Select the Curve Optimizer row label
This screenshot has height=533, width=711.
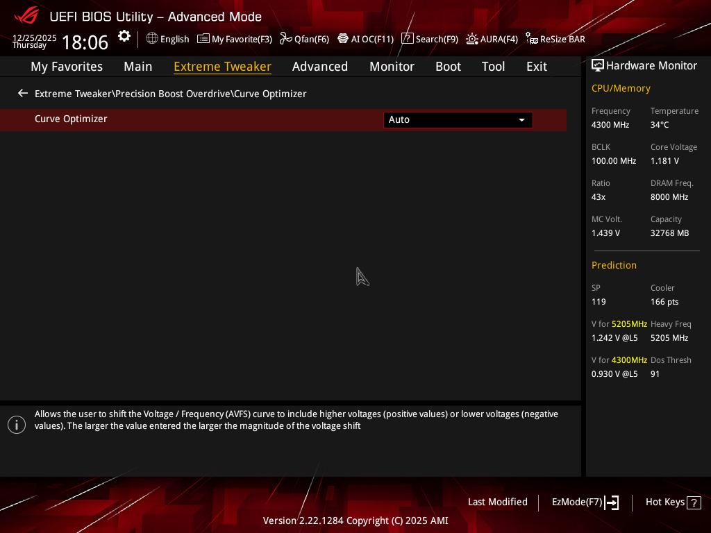71,119
